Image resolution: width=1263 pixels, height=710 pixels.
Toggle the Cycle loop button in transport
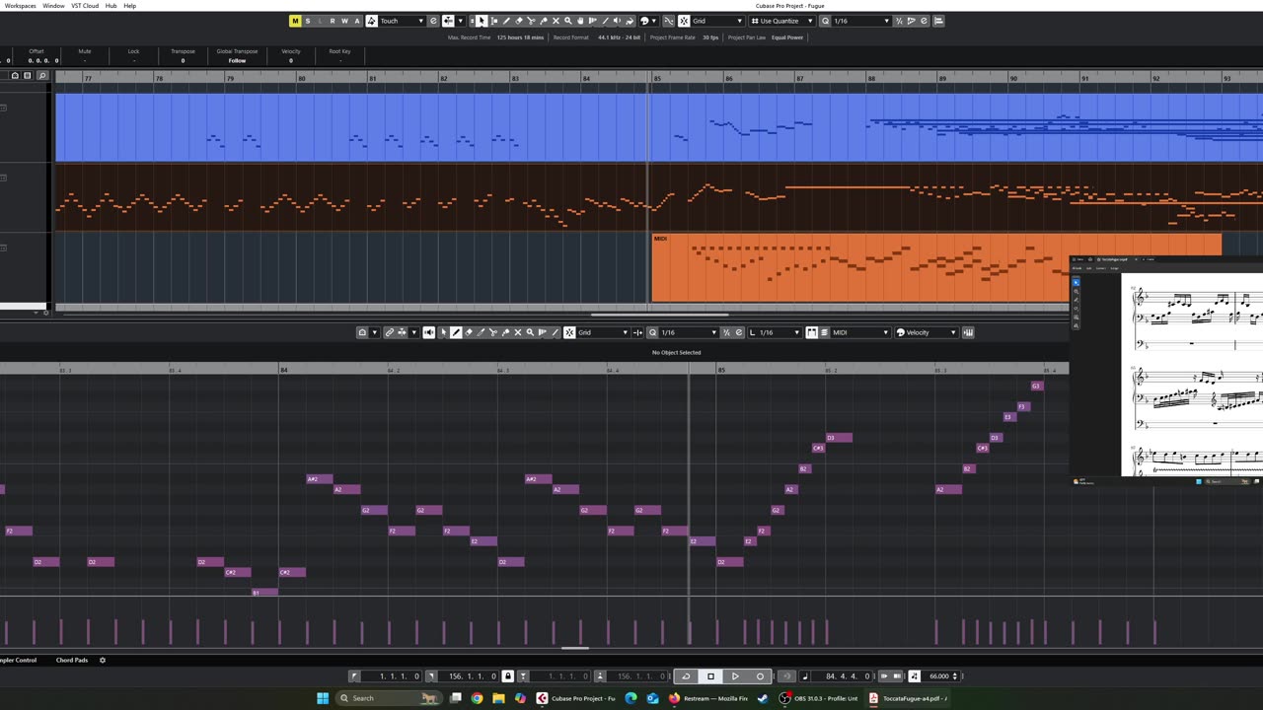click(x=686, y=676)
